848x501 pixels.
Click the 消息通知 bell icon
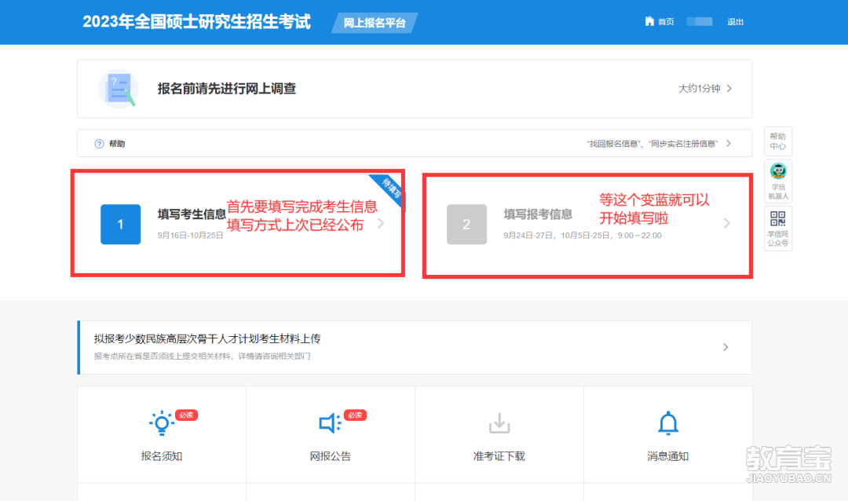[668, 423]
